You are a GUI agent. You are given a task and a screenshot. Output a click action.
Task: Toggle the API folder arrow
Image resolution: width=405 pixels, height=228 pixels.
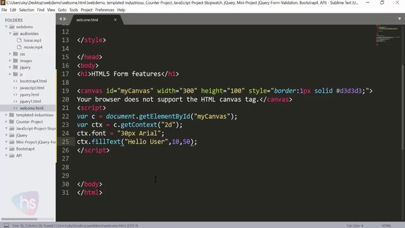(x=6, y=155)
